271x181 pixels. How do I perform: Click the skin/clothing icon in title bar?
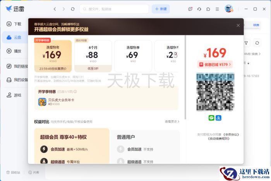point(208,9)
